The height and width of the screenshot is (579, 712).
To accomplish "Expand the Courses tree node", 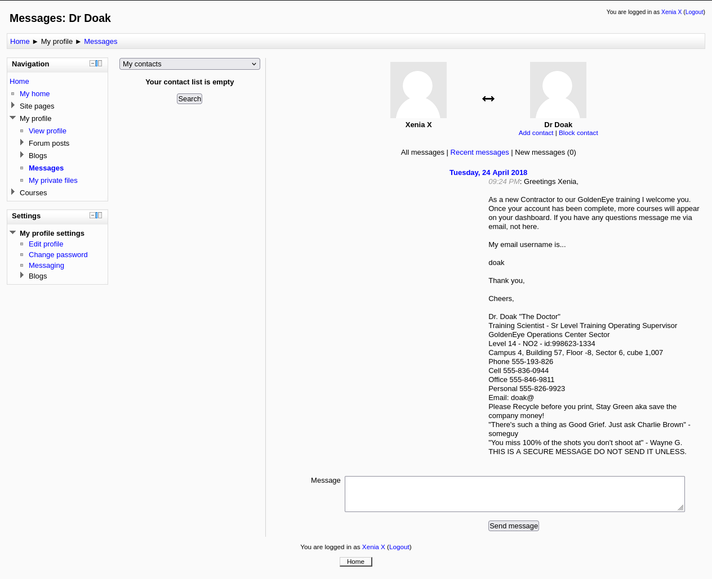I will (x=13, y=192).
